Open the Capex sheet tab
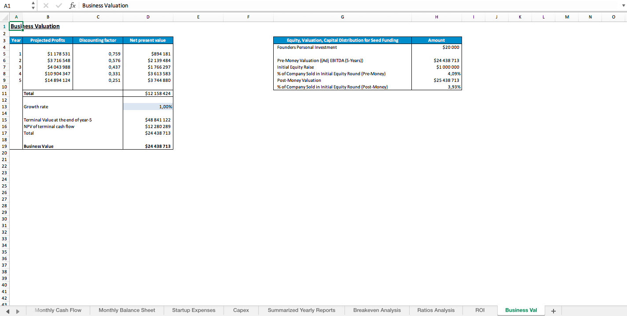The image size is (627, 316). tap(241, 310)
